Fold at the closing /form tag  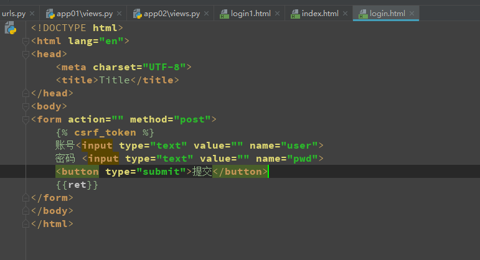26,198
